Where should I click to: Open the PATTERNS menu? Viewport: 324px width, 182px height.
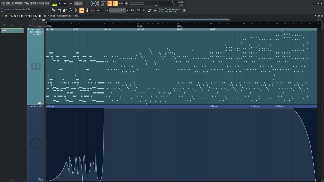pos(19,3)
